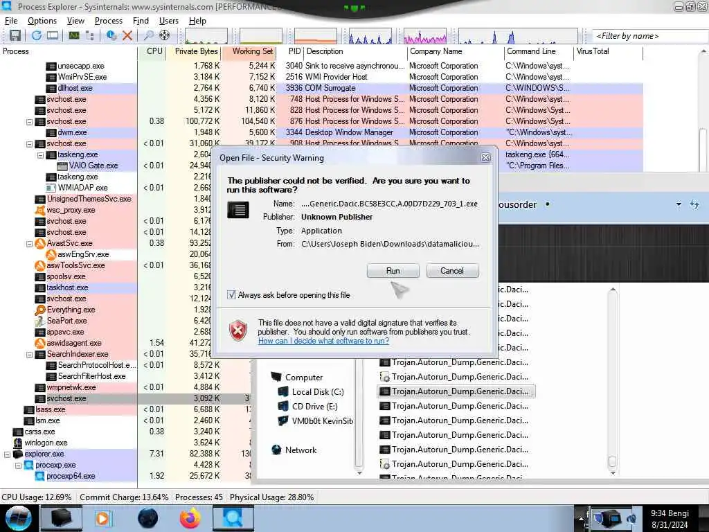
Task: Collapse the SearchIndexer.exe tree node
Action: (29, 354)
